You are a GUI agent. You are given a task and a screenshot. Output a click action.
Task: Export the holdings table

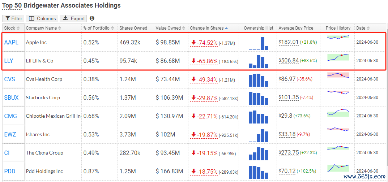coord(73,18)
